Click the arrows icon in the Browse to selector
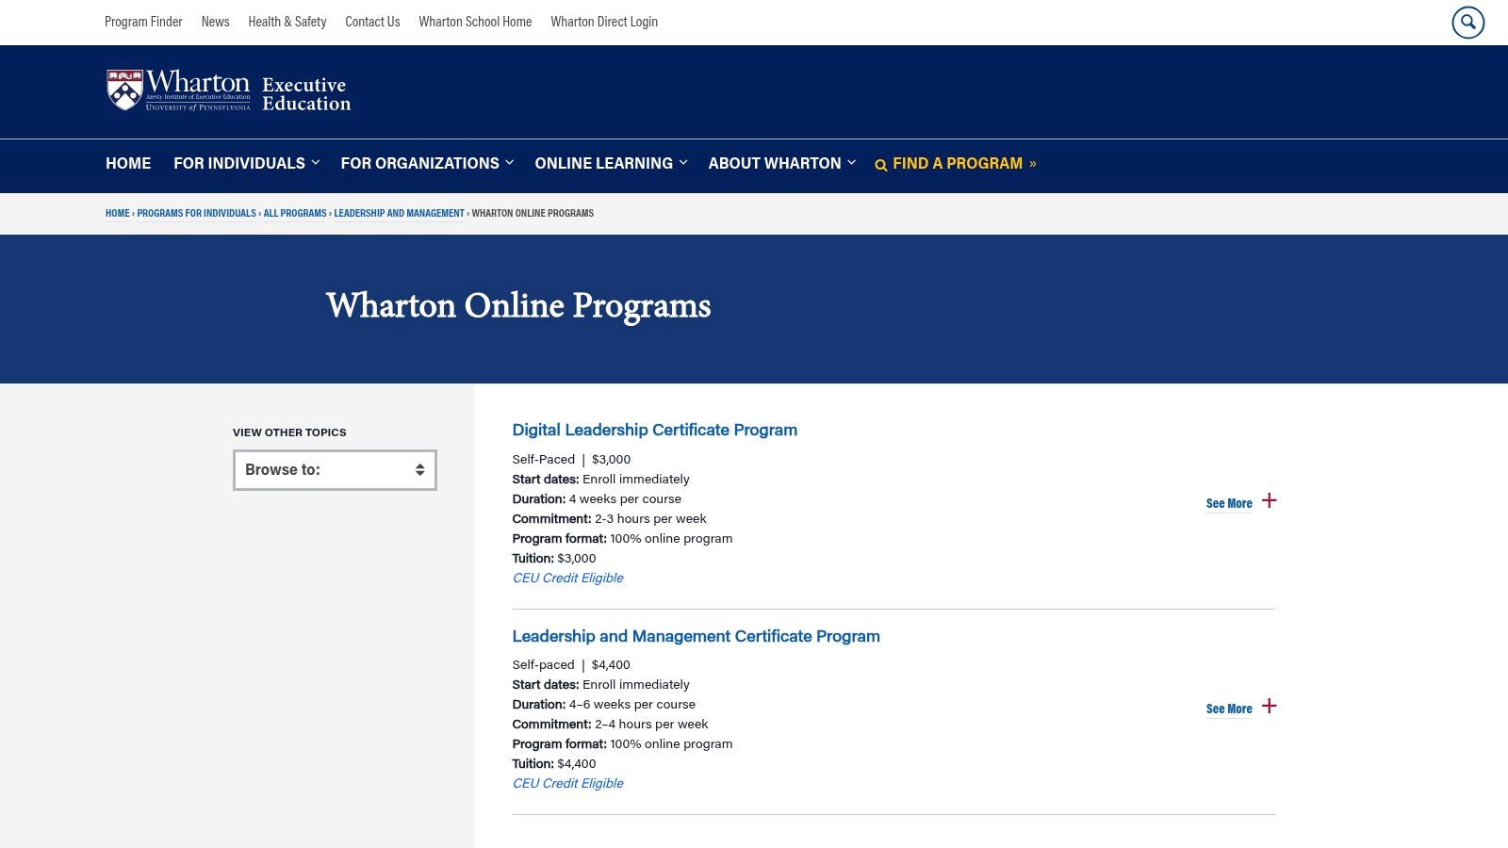Viewport: 1508px width, 848px height. pos(421,469)
